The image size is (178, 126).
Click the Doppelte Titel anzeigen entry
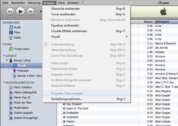[86, 93]
